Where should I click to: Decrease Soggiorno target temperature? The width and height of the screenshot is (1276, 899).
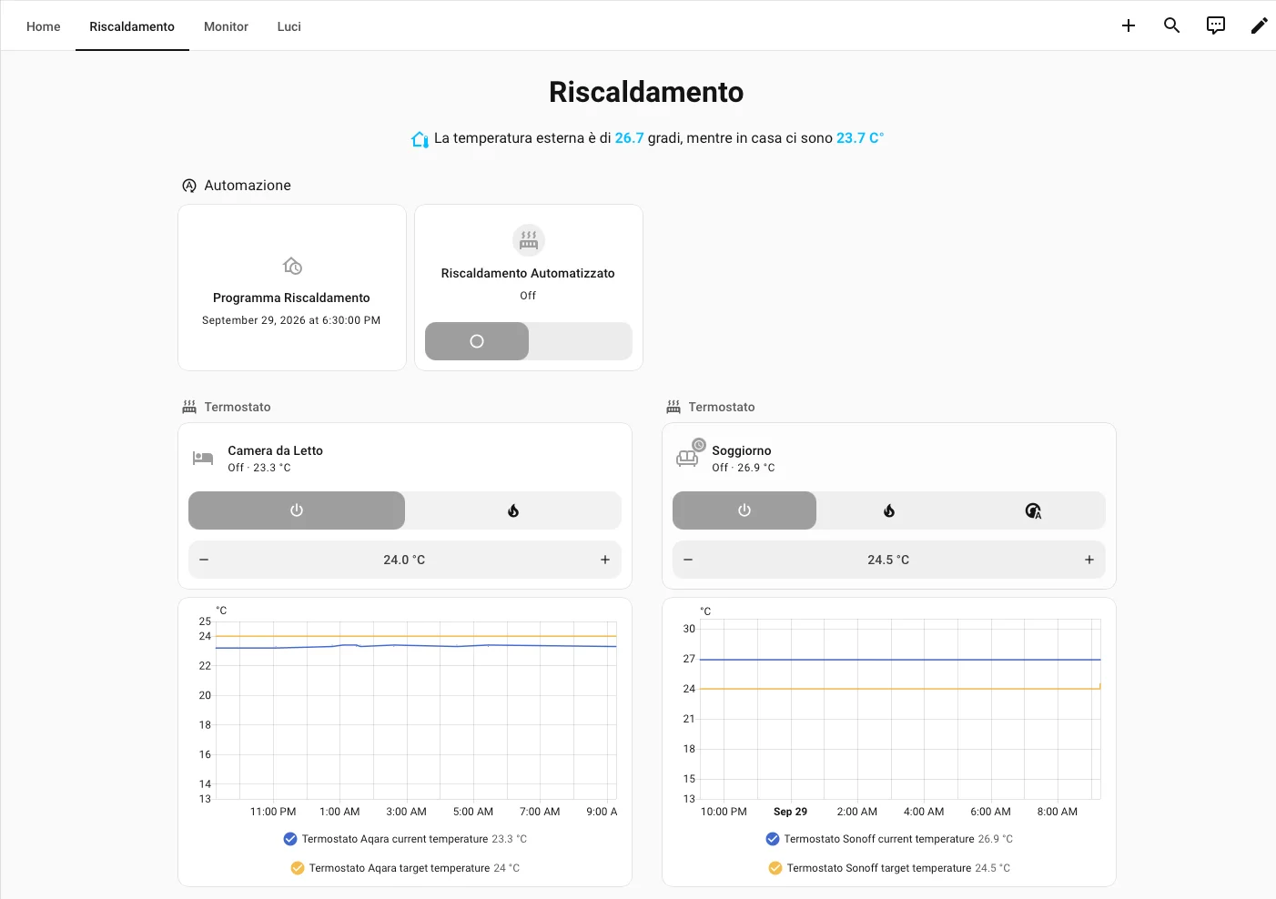point(688,560)
